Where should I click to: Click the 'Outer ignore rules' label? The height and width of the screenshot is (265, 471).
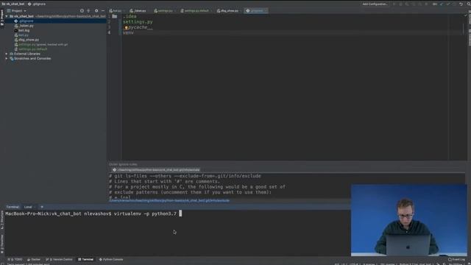coord(123,165)
